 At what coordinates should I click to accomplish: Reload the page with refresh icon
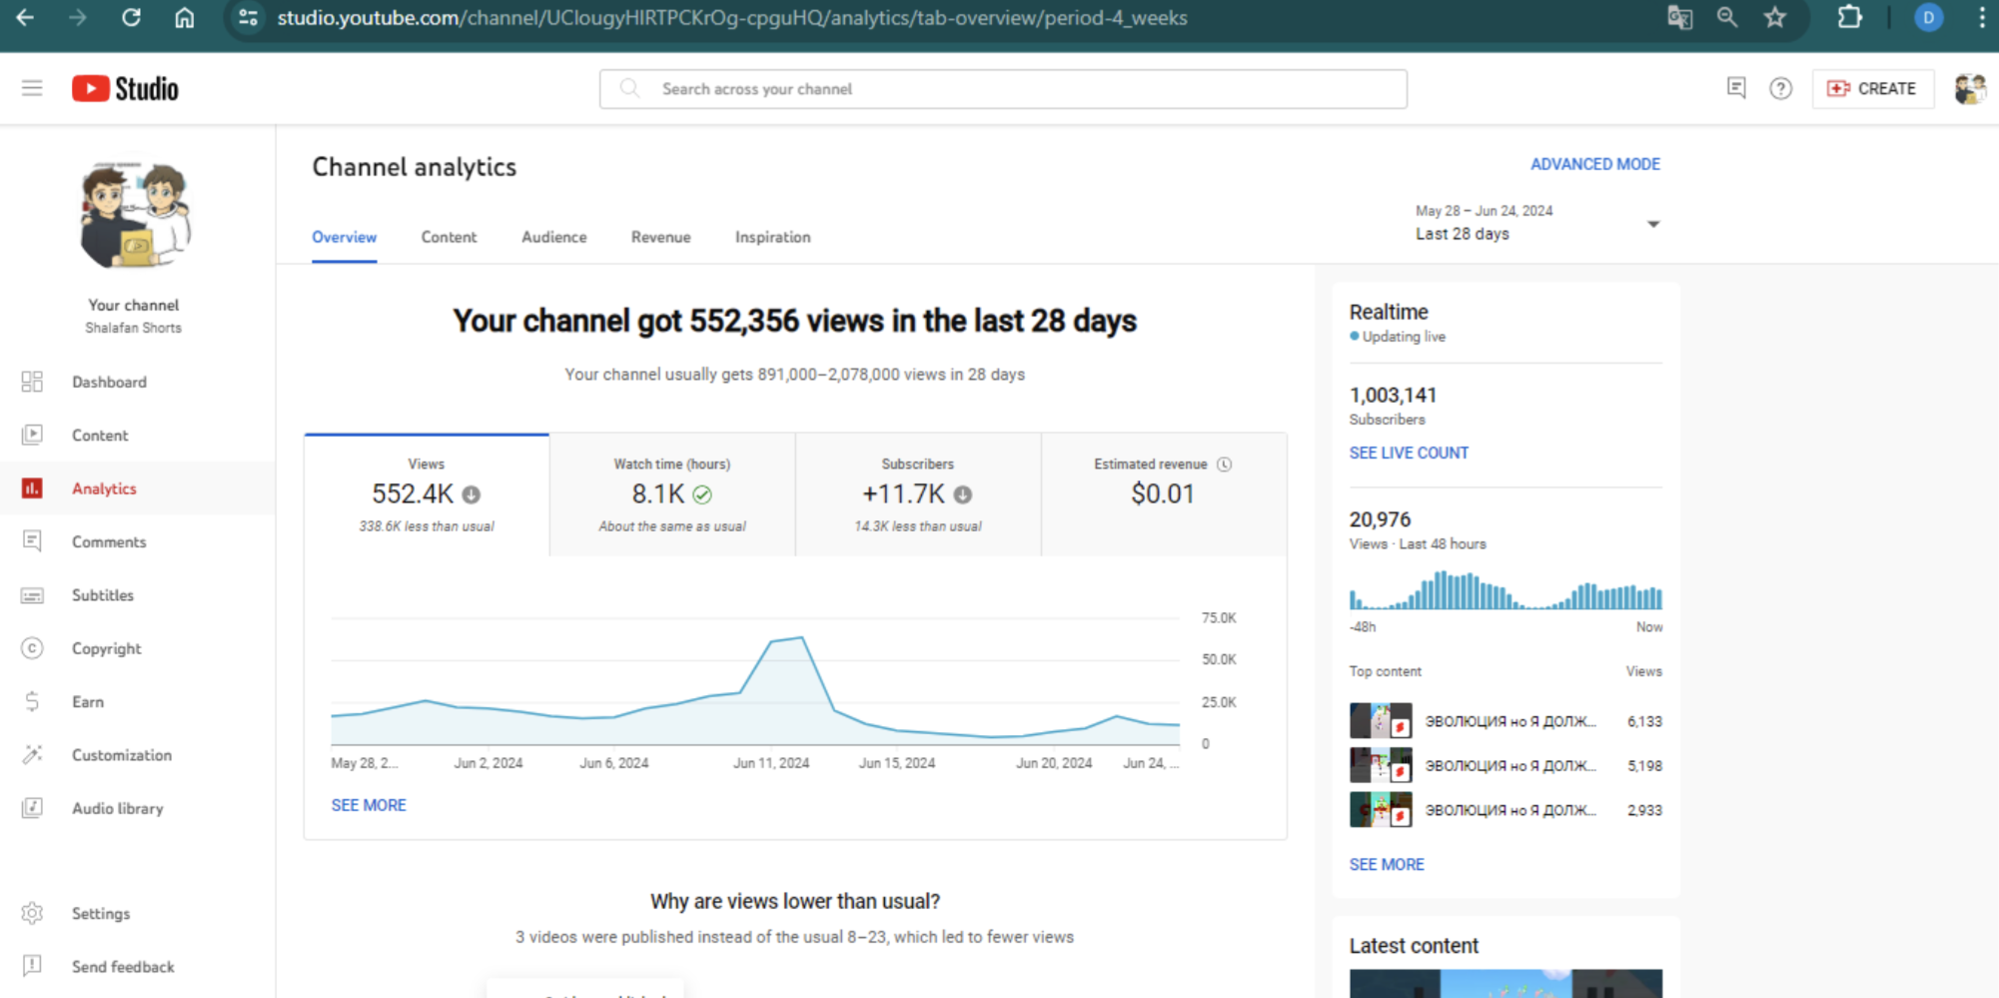[131, 17]
